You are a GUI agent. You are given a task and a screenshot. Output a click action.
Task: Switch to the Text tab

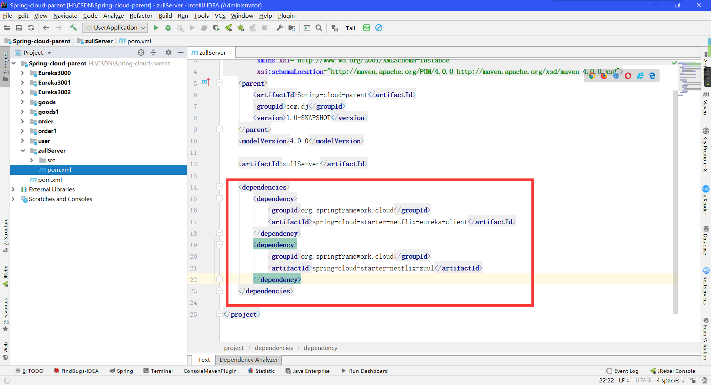[204, 360]
